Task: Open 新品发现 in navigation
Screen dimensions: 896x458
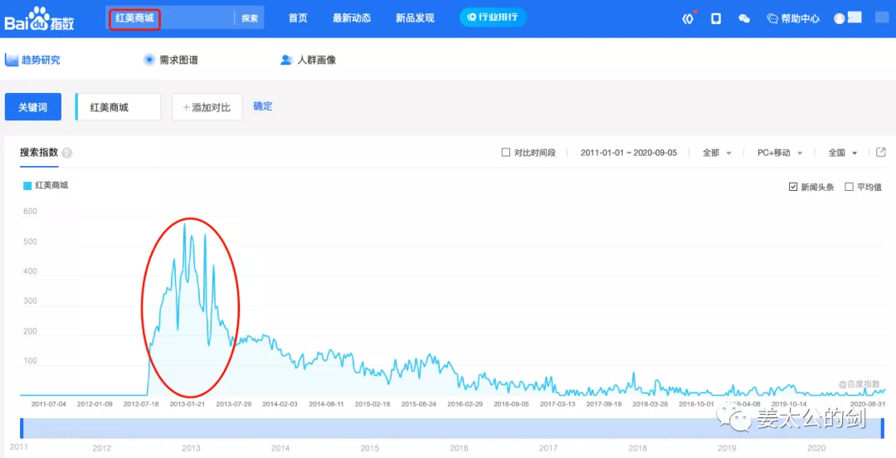Action: pos(415,18)
